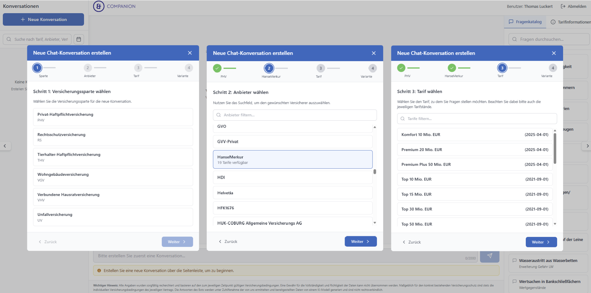
Task: Select the HanseMerkur provider option
Action: click(293, 160)
